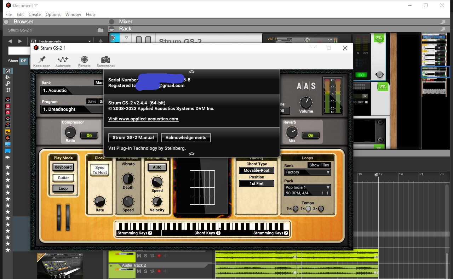The image size is (453, 279).
Task: Select the Players dotted-grid icon in Browser sidebar
Action: coord(8,90)
